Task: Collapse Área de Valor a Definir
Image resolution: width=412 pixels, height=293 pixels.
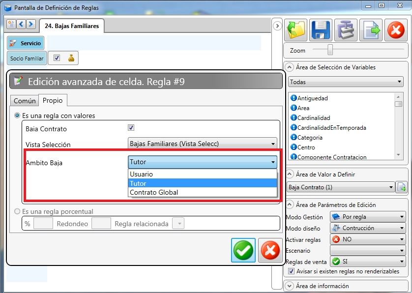Action: 289,174
